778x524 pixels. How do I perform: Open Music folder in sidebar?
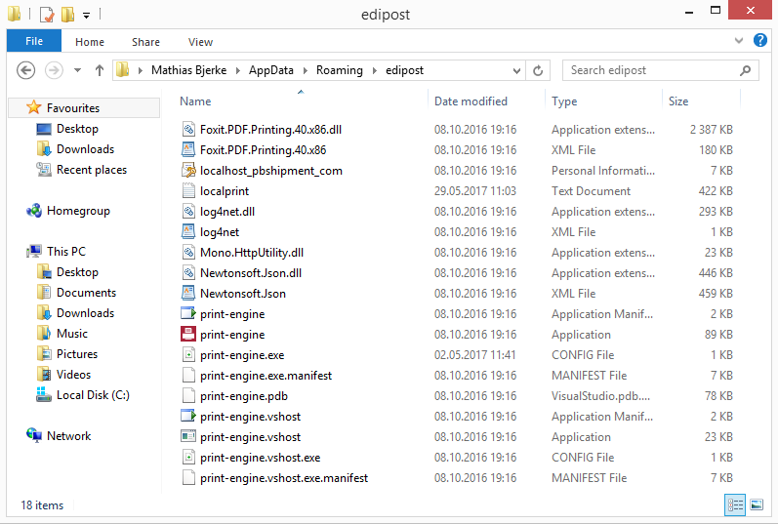point(72,334)
